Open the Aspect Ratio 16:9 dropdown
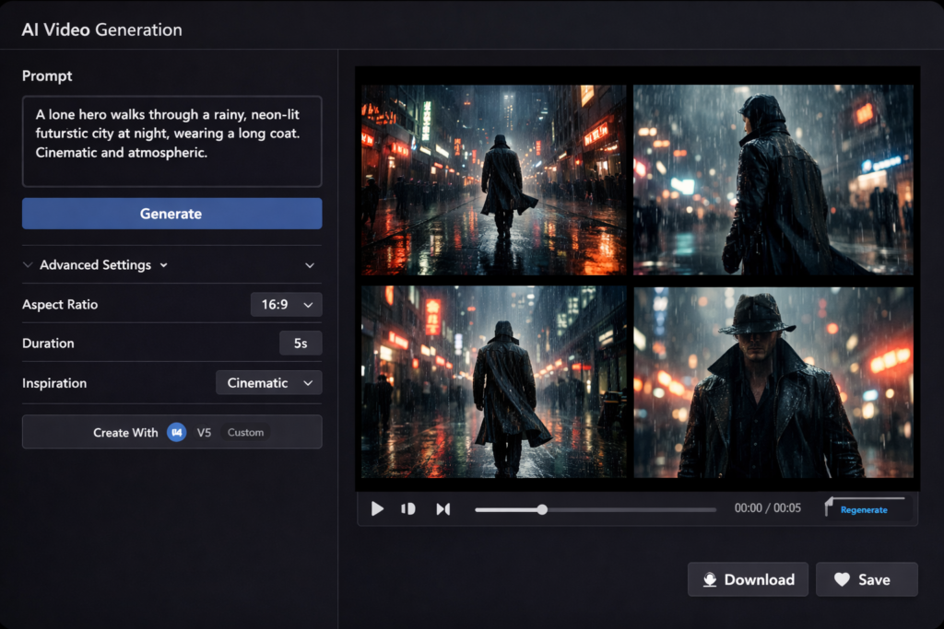This screenshot has width=944, height=629. coord(286,304)
